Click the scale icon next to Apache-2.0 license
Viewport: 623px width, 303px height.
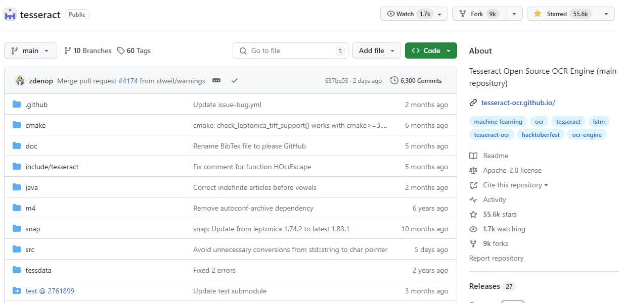(473, 170)
